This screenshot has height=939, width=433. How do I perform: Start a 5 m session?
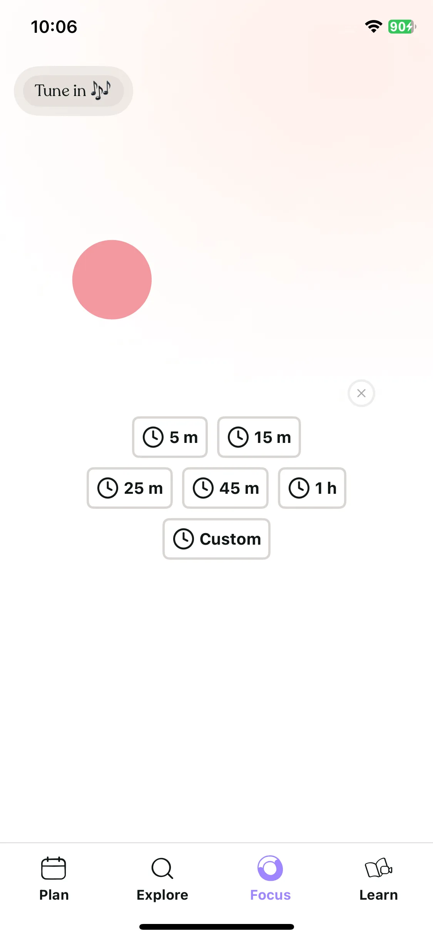point(170,437)
